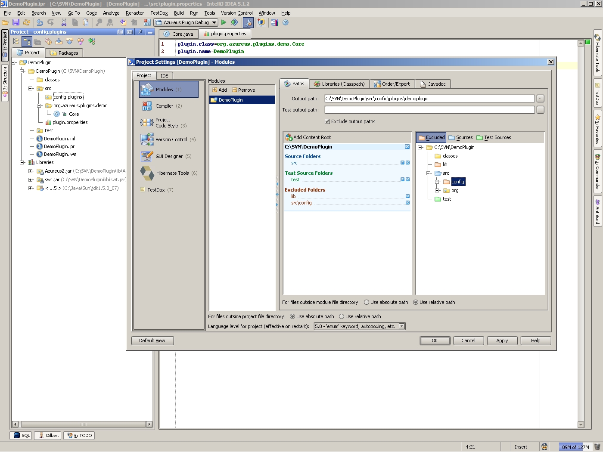Click the Find magnifier icon
603x452 pixels.
point(99,22)
